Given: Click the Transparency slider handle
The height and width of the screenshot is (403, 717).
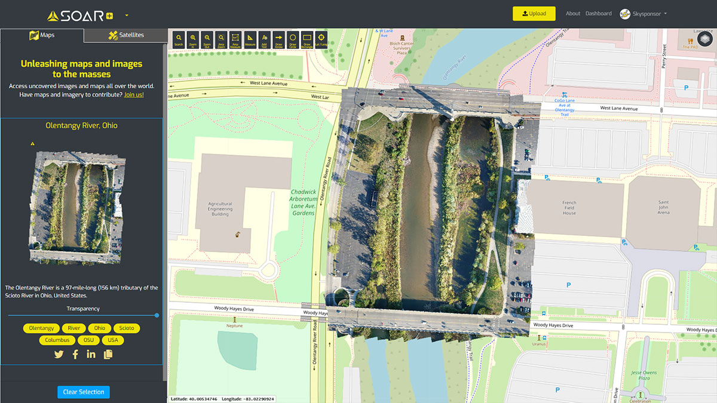Looking at the screenshot, I should [x=157, y=315].
